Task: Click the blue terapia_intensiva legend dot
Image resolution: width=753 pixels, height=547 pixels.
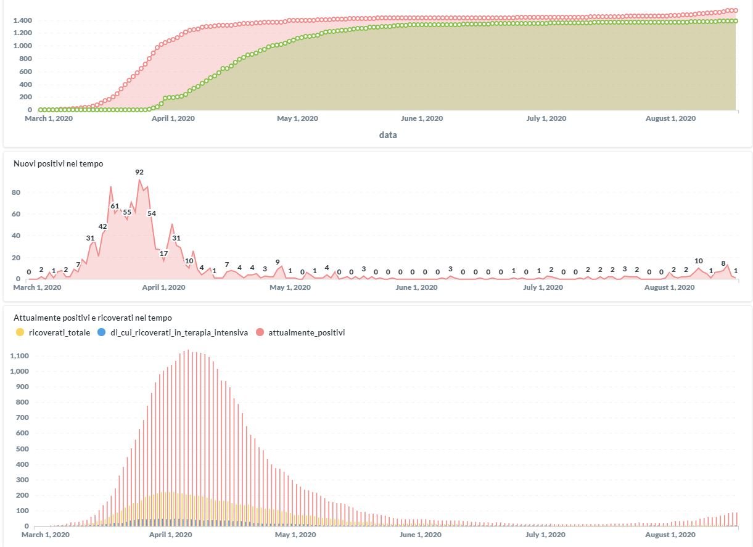Action: 101,332
